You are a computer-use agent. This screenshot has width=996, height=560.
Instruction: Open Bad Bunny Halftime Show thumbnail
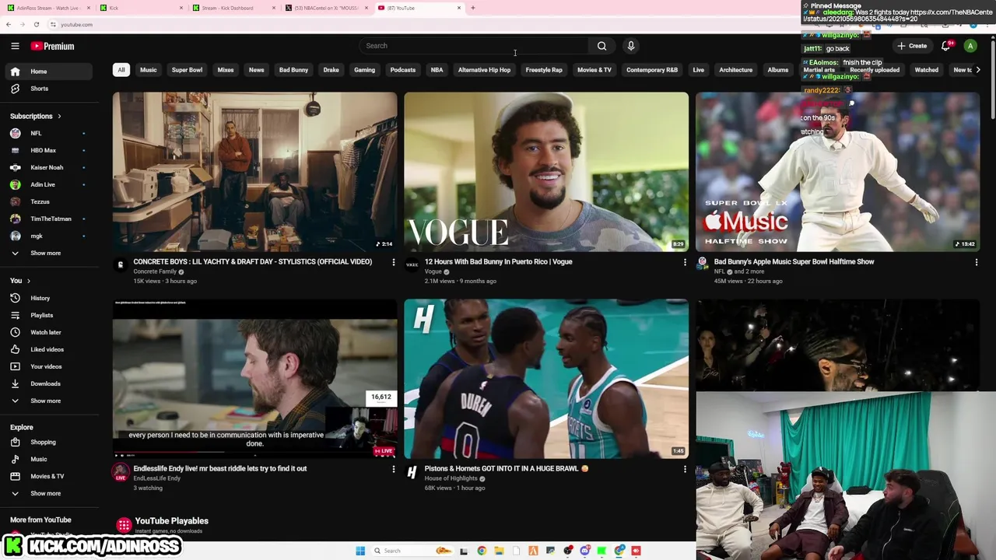[x=838, y=172]
